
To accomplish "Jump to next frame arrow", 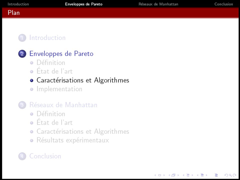I will click(178, 175).
